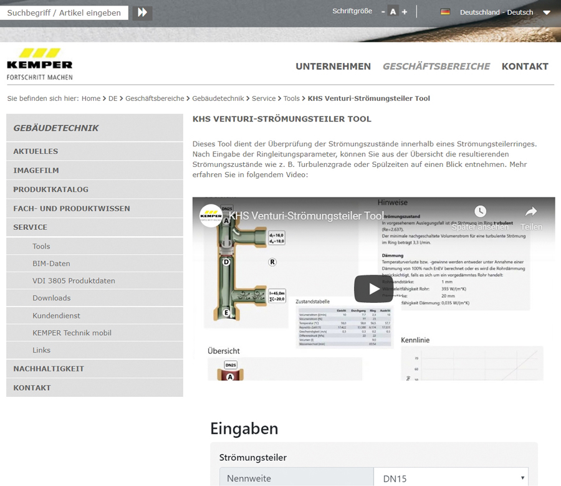Click Geschäftsbereiche breadcrumb link
The image size is (561, 486).
pos(155,98)
